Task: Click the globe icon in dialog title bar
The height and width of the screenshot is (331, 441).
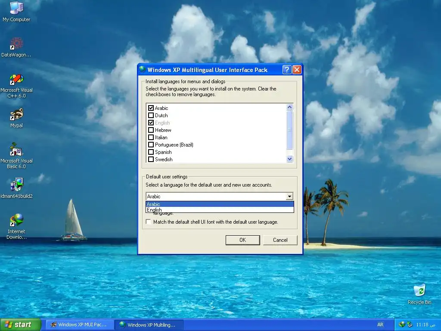Action: [x=142, y=69]
